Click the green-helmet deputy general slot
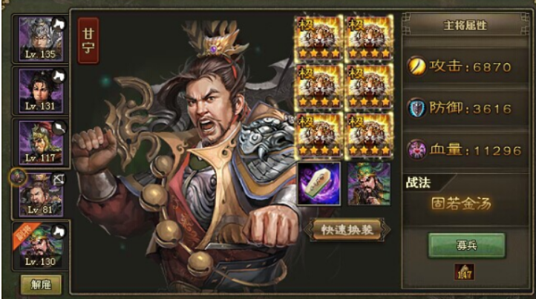The width and height of the screenshot is (536, 299). [369, 184]
